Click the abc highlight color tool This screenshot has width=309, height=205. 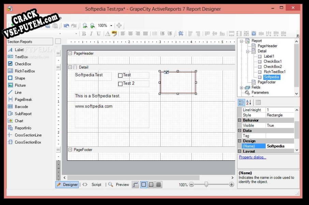click(114, 33)
